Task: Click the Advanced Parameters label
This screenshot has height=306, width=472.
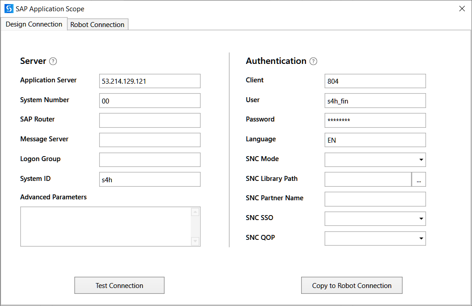Action: click(x=53, y=197)
